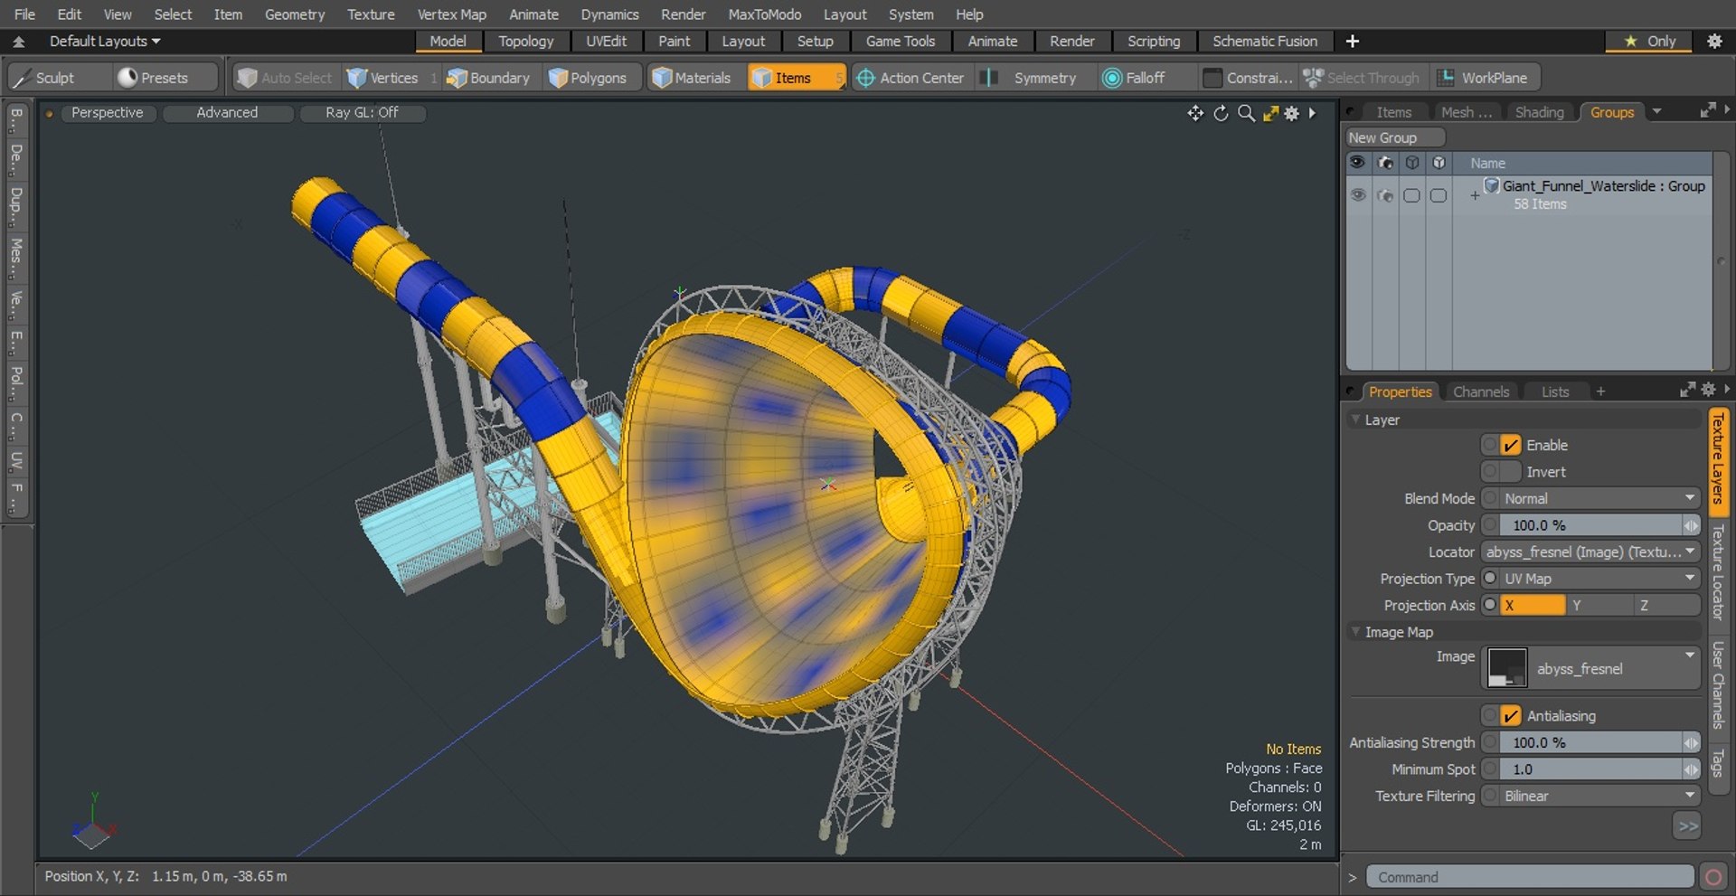Open the Geometry menu
Screen dimensions: 1736x896
tap(294, 14)
